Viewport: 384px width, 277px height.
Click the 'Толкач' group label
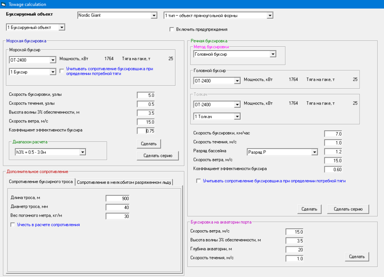point(200,94)
